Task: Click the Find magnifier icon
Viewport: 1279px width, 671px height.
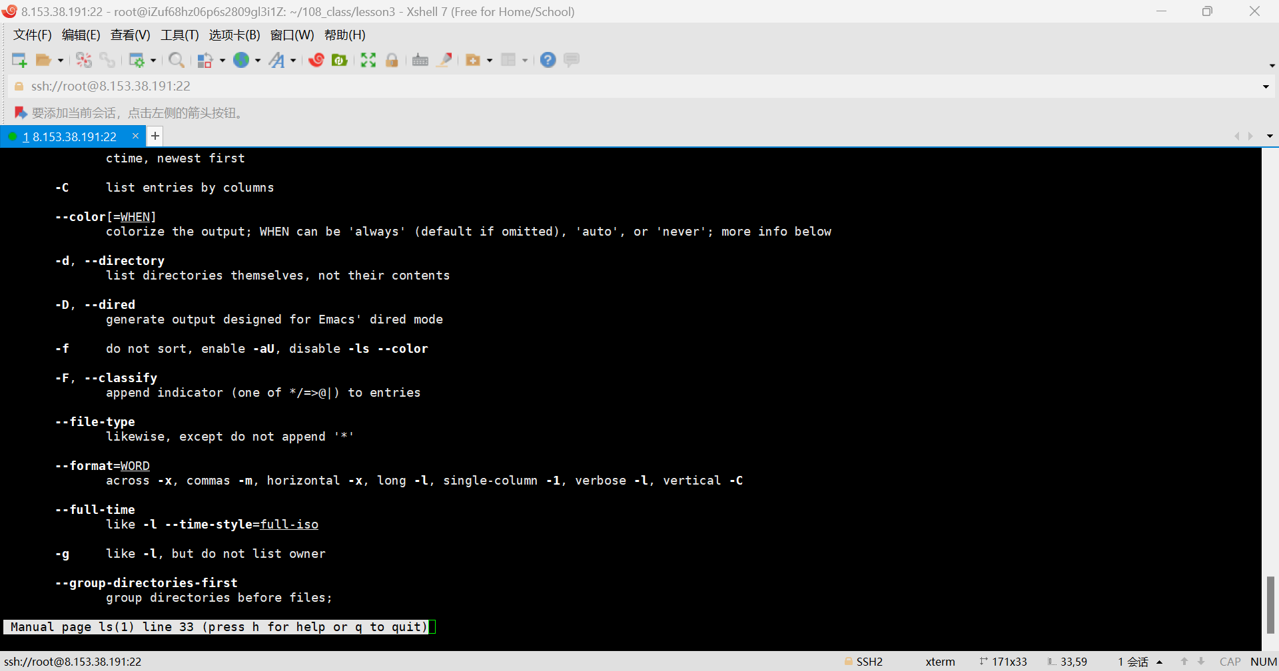Action: (177, 61)
